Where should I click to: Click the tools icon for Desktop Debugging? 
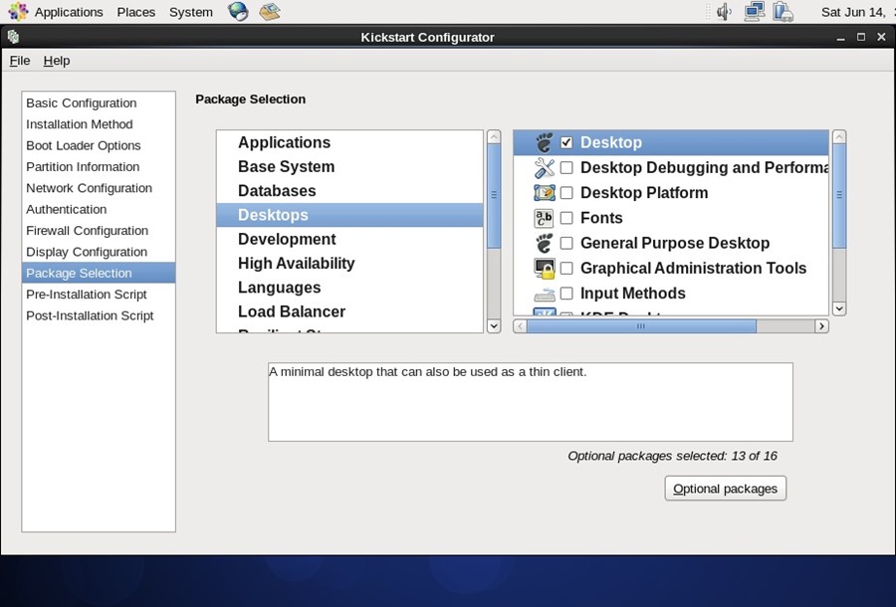pyautogui.click(x=544, y=167)
